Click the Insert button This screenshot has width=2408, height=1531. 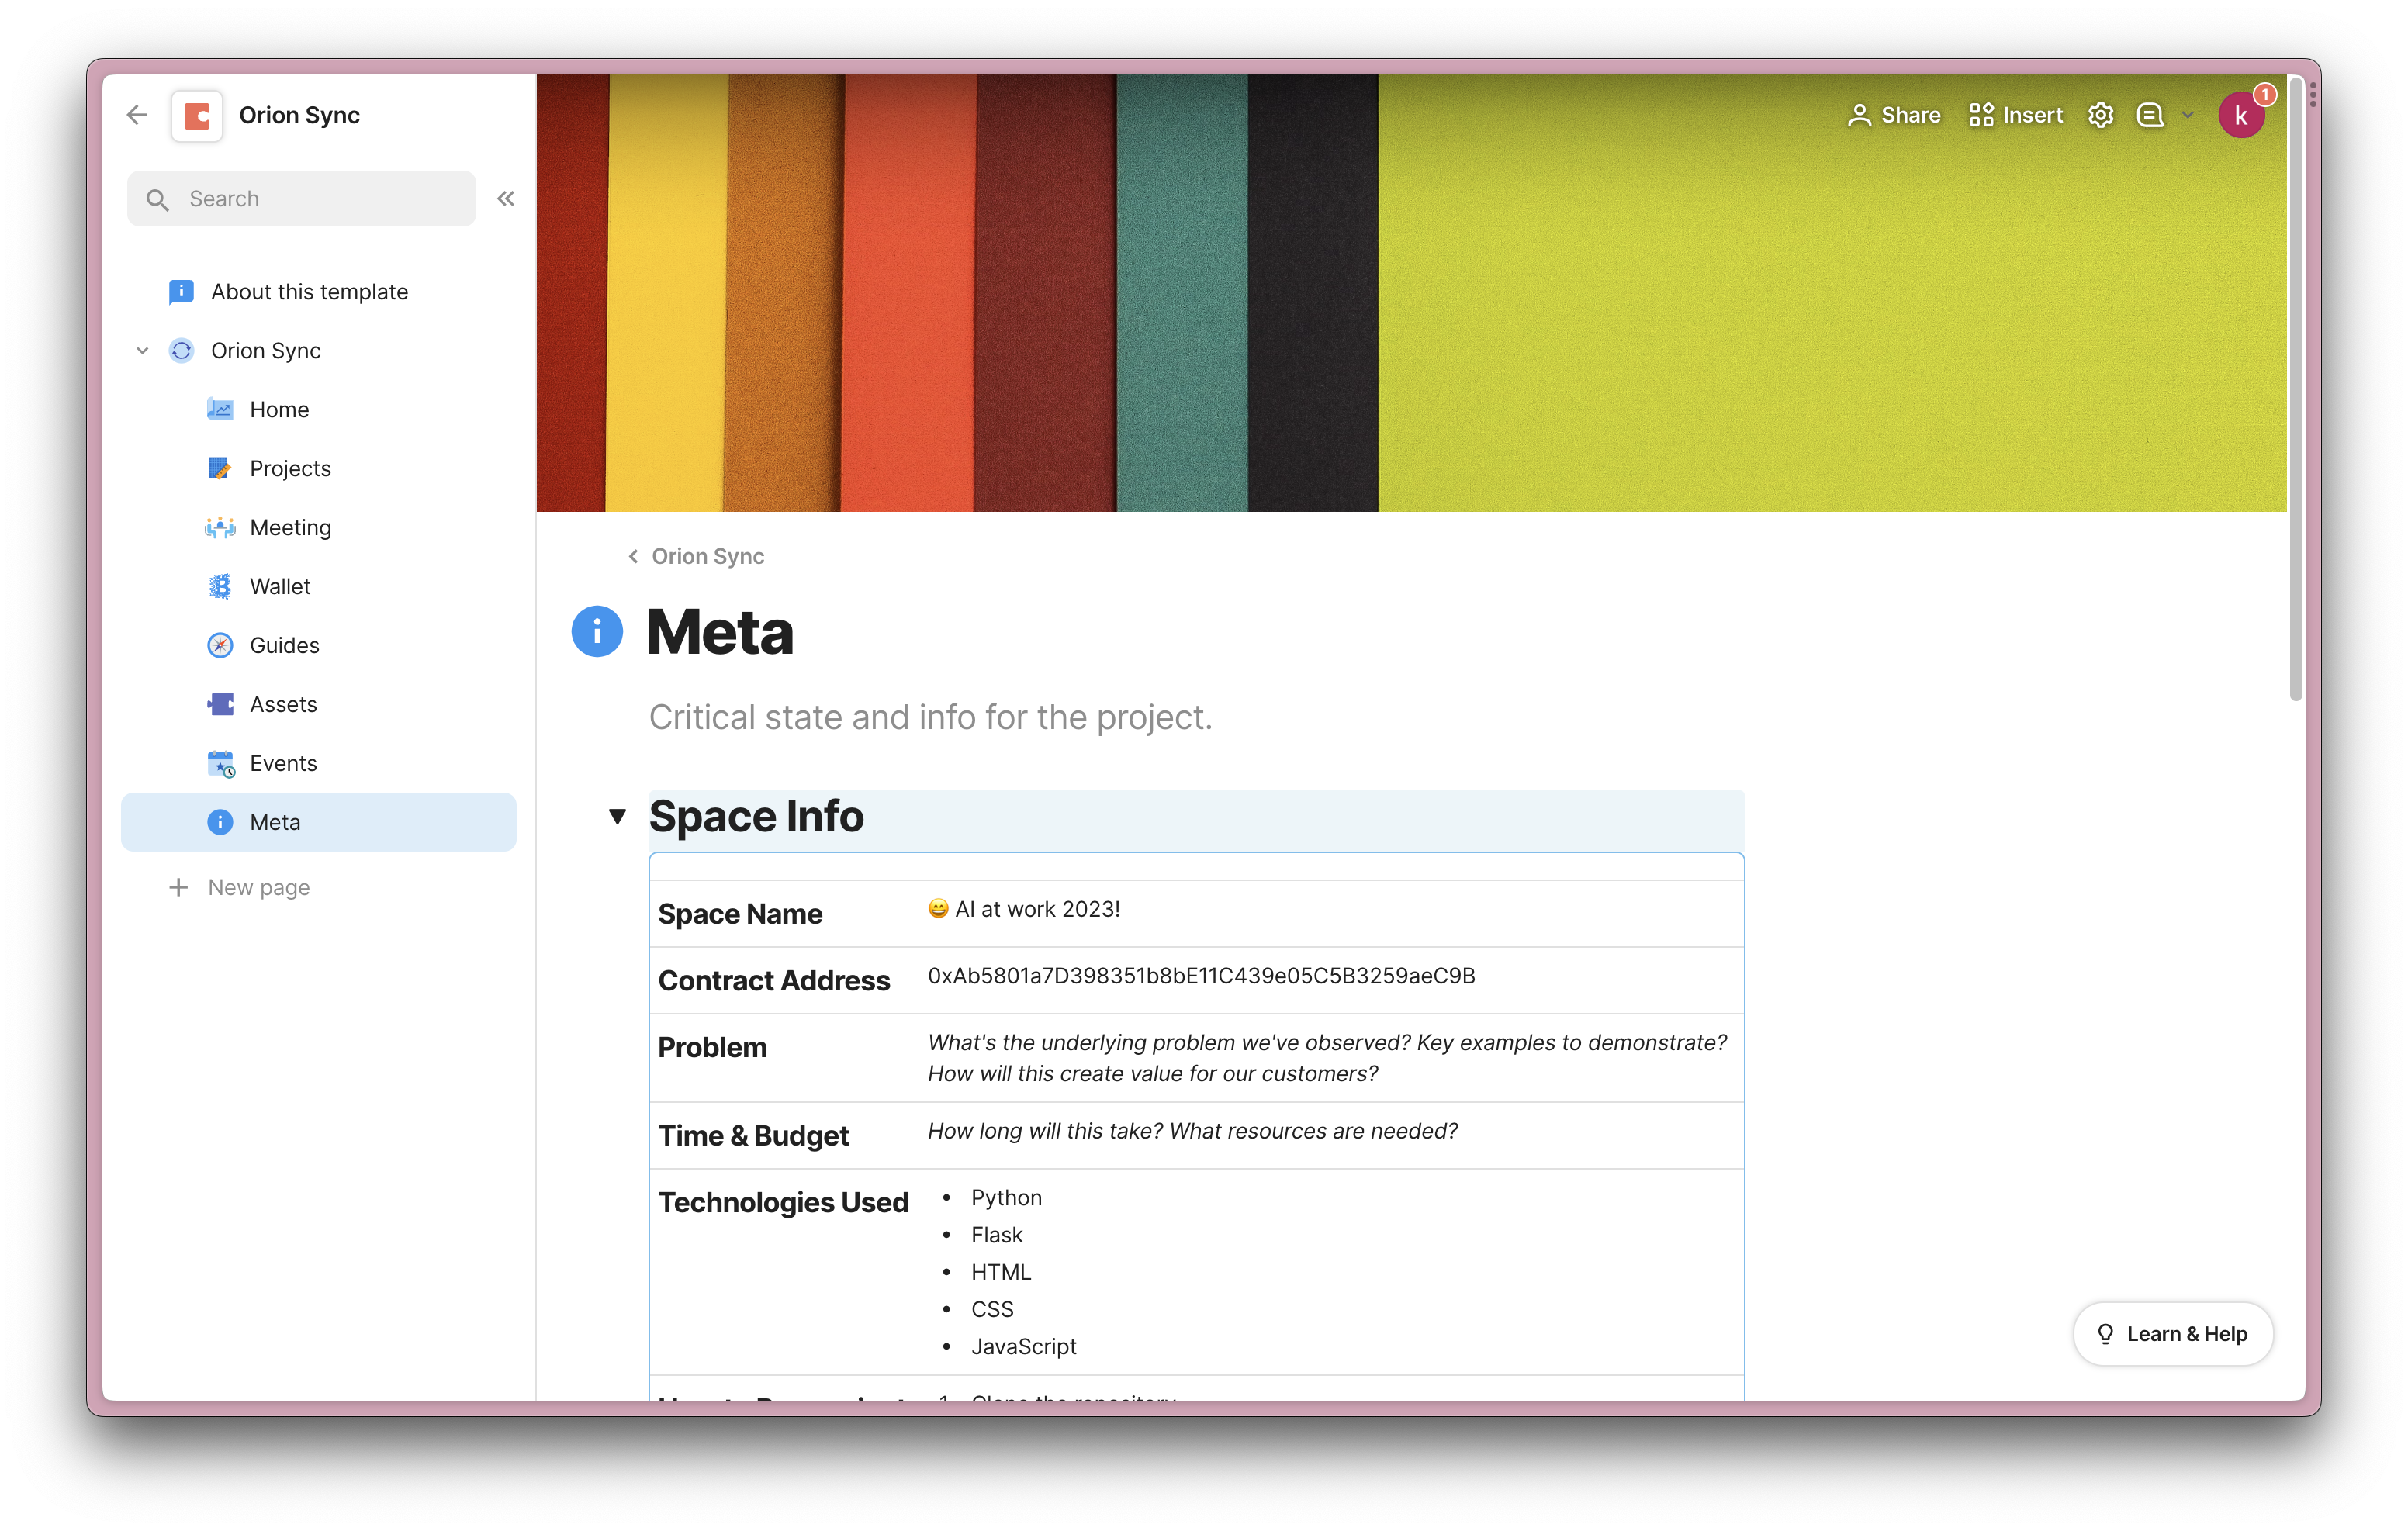click(x=2016, y=115)
